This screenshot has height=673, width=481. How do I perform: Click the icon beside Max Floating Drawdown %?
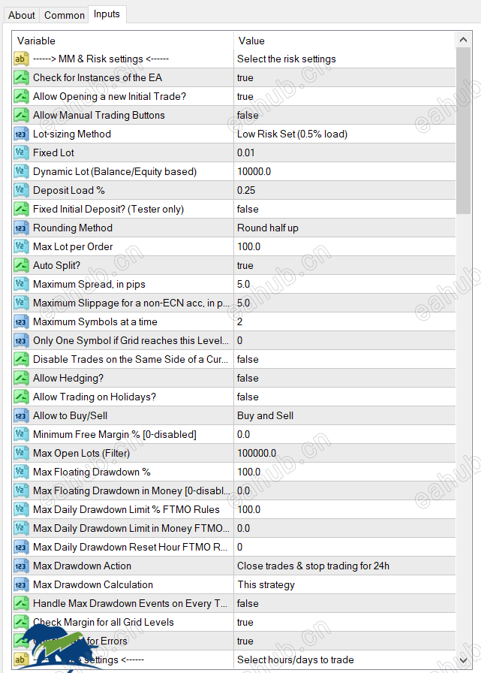[x=20, y=472]
